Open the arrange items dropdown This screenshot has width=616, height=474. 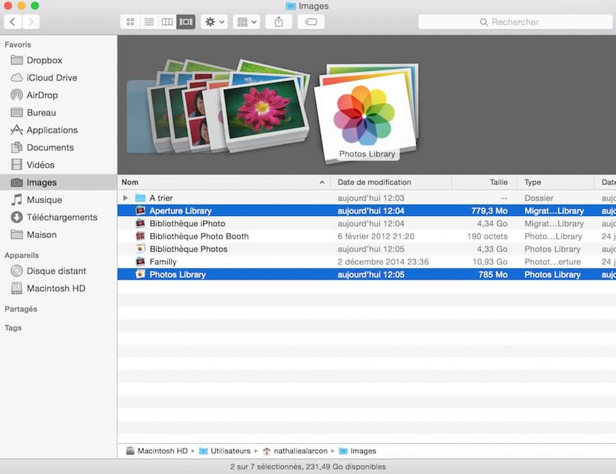(x=246, y=22)
